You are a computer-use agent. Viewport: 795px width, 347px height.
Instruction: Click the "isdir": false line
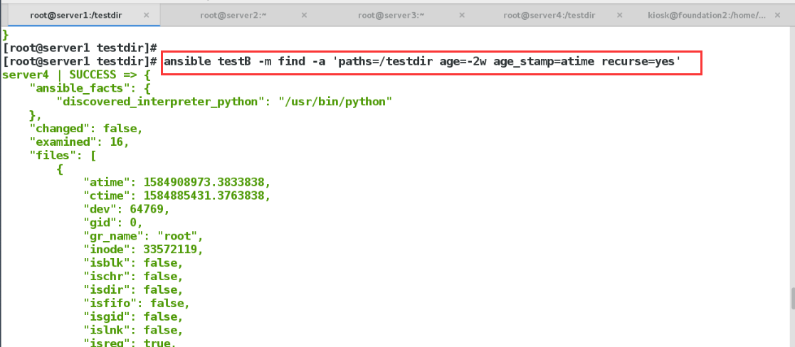click(x=133, y=289)
